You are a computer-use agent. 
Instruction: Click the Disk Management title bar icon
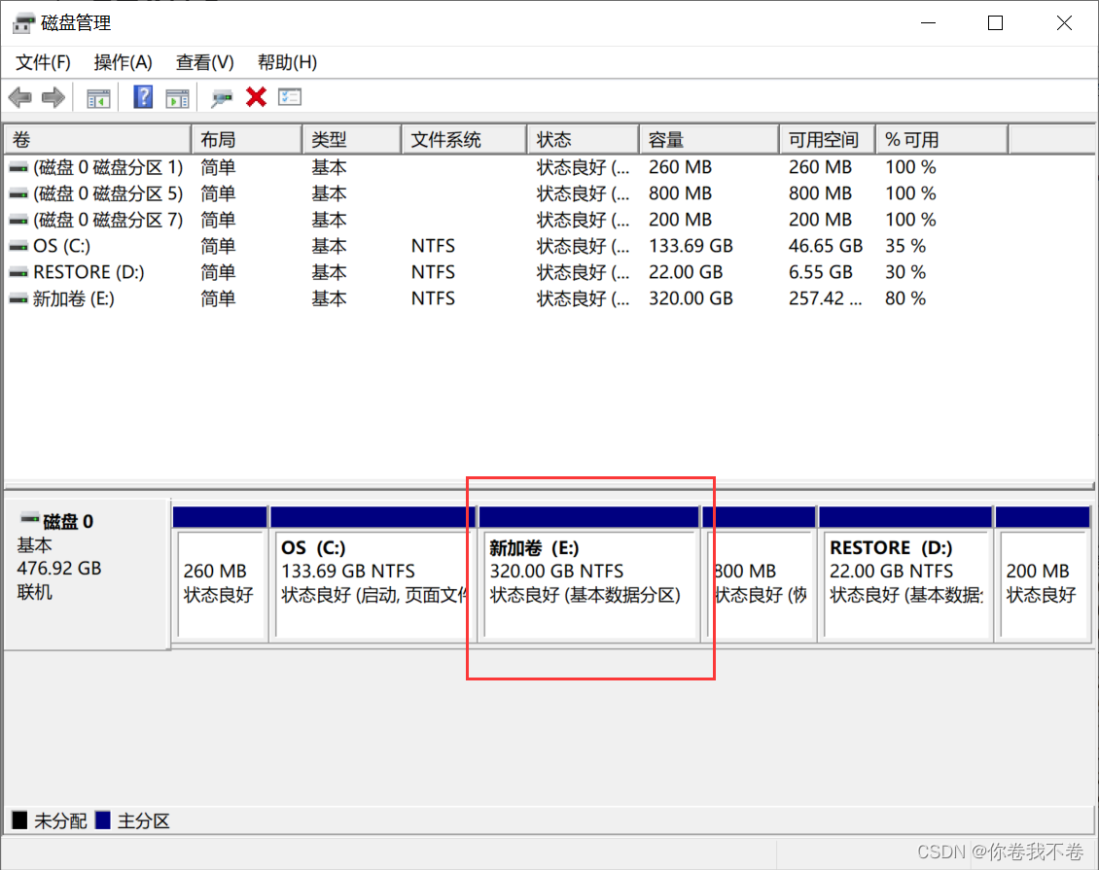coord(23,23)
